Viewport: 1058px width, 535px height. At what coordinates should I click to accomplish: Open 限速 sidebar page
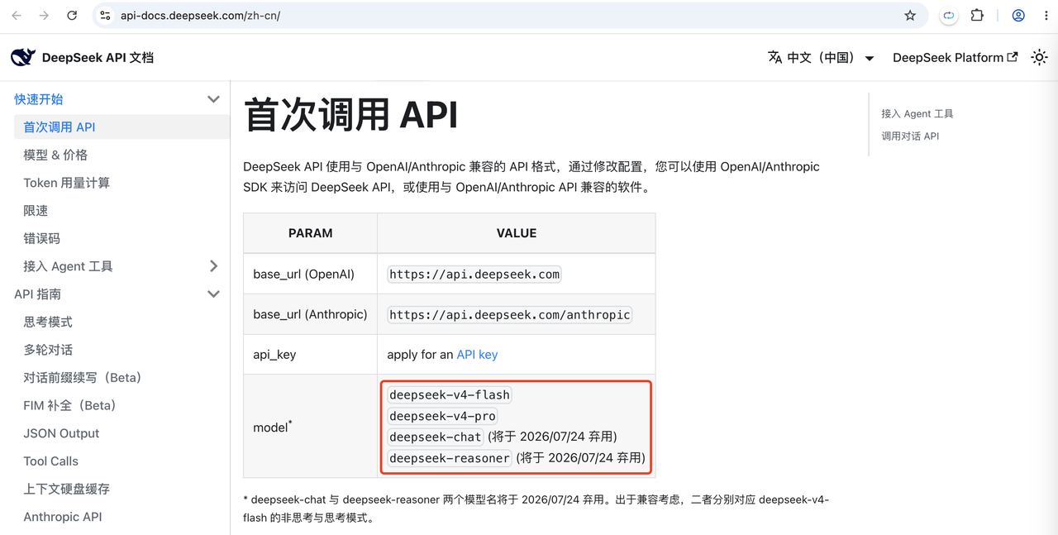[x=36, y=211]
